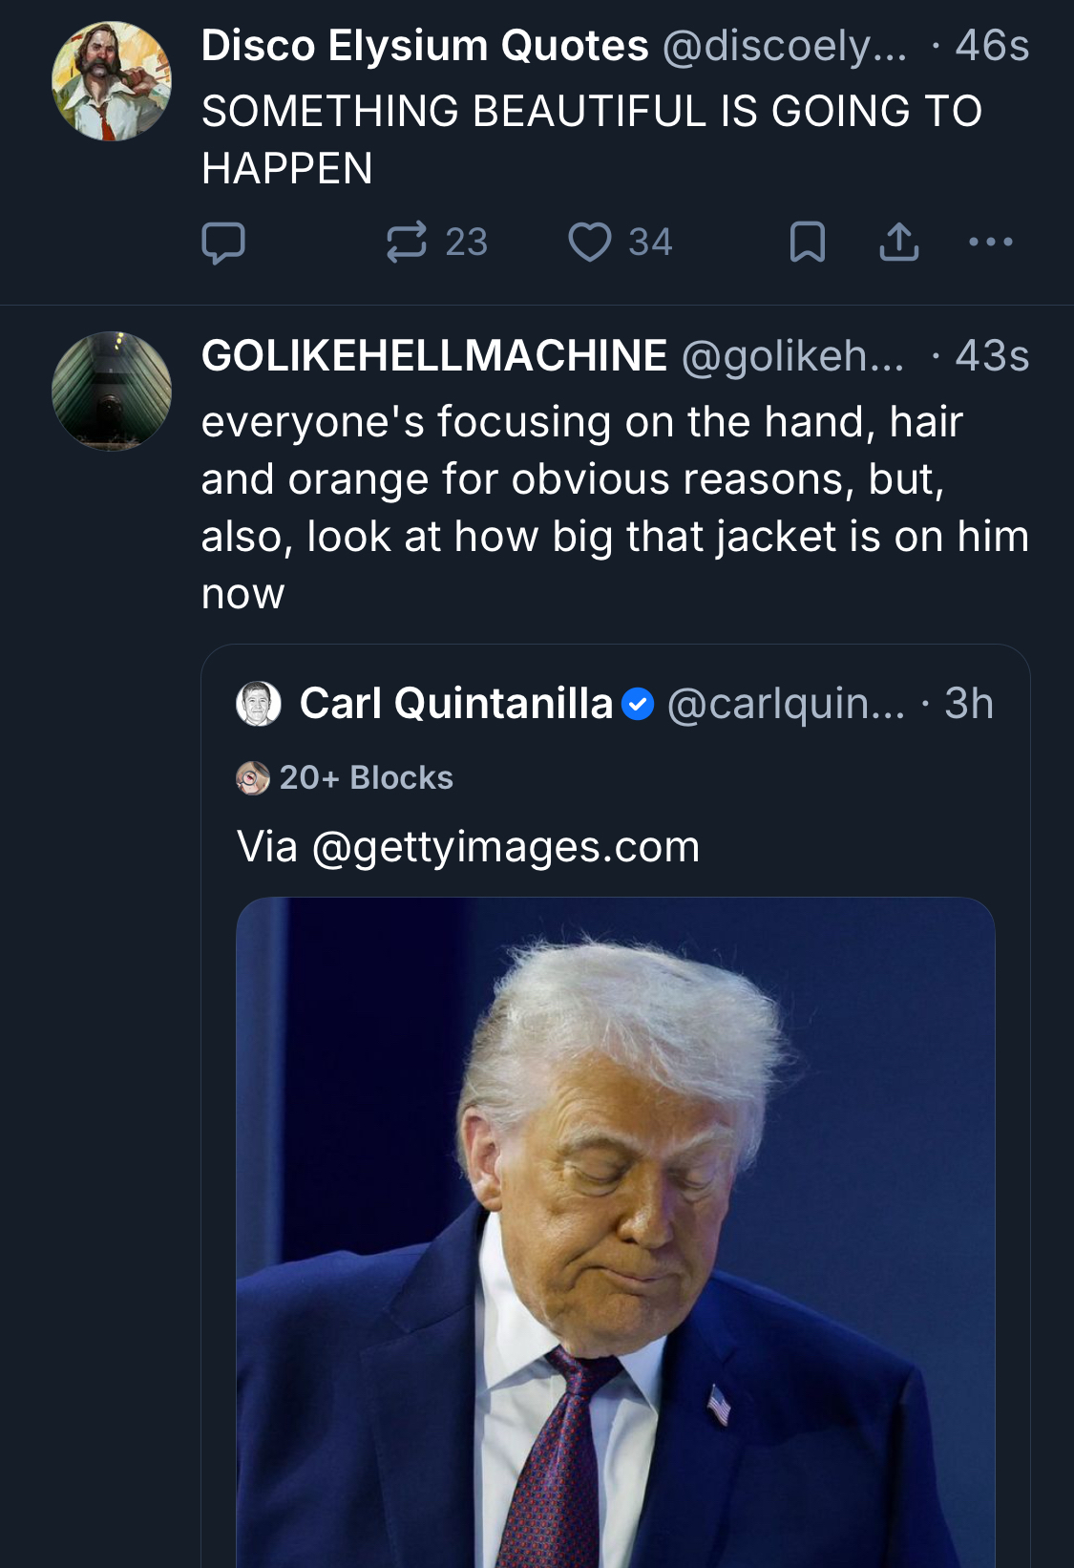Image resolution: width=1074 pixels, height=1568 pixels.
Task: Tap Carl Quintanilla's small avatar
Action: click(x=258, y=704)
